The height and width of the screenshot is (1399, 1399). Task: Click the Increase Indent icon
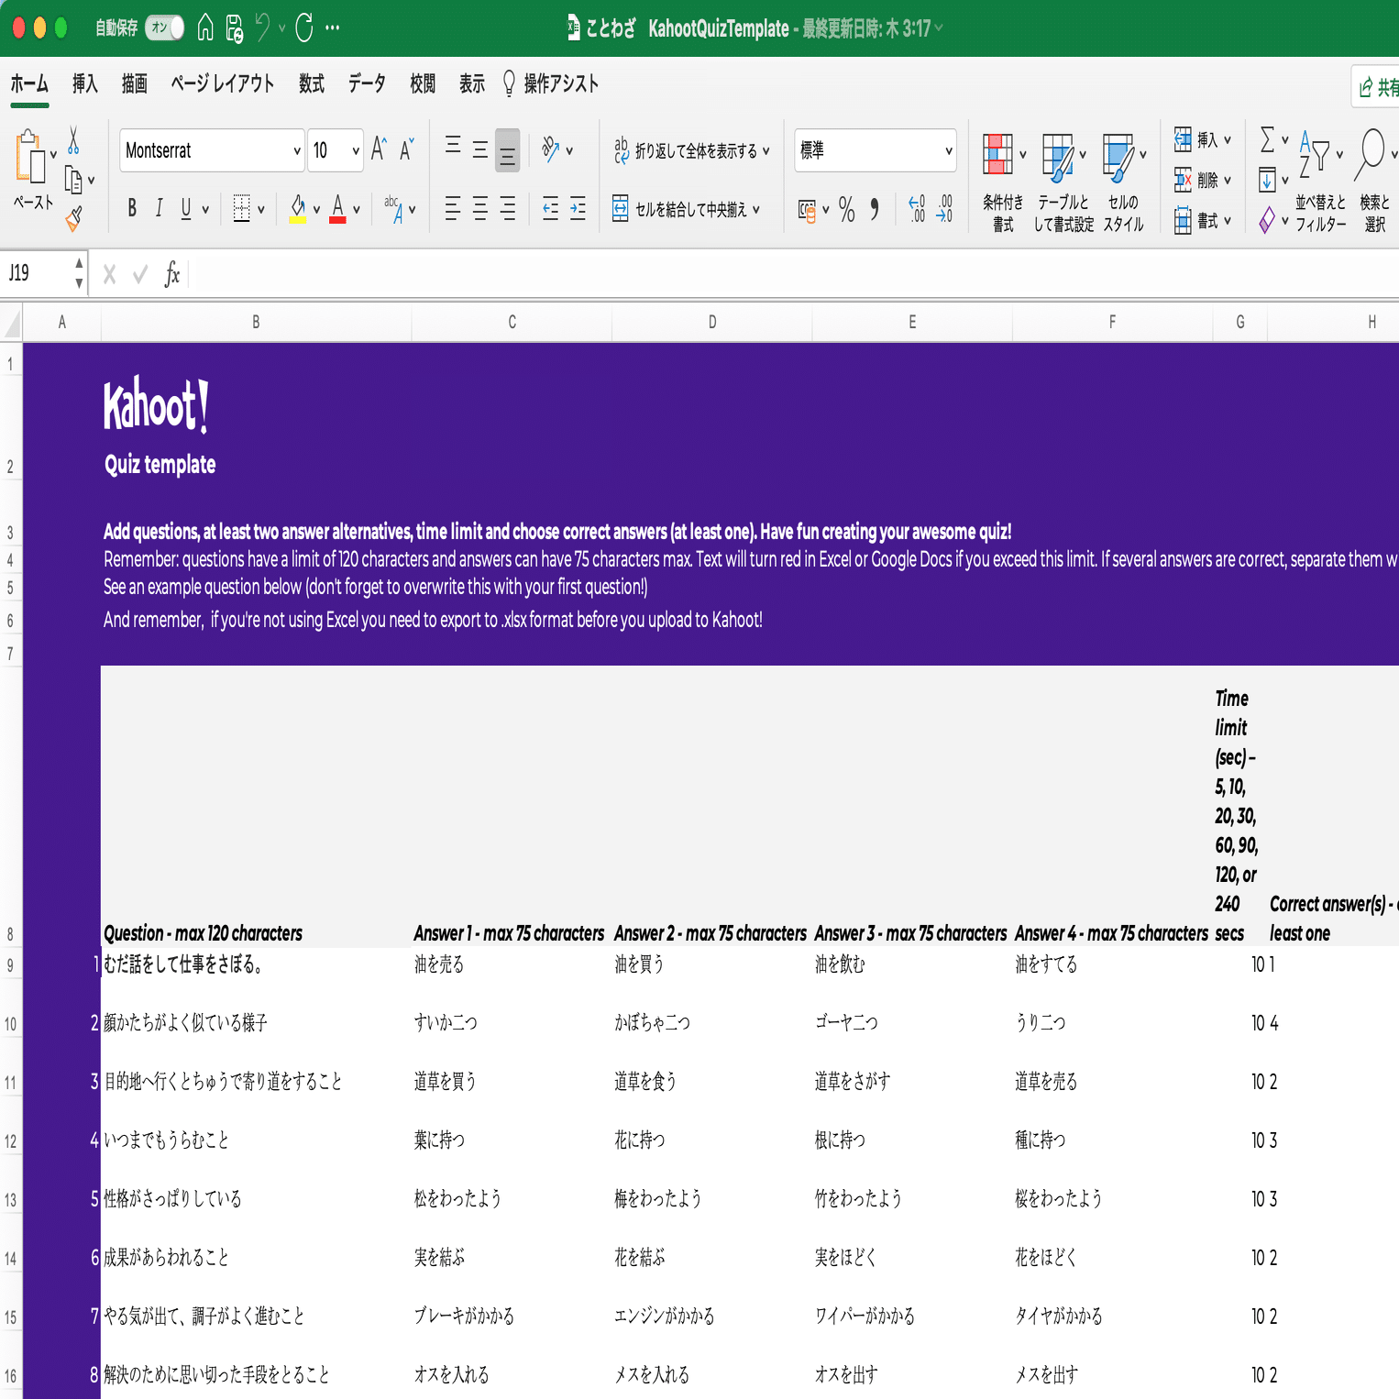[x=578, y=209]
